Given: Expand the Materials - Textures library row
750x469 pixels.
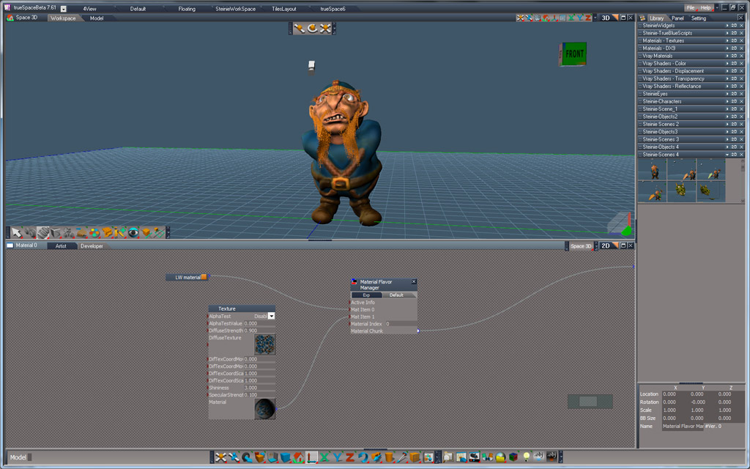Looking at the screenshot, I should [727, 41].
